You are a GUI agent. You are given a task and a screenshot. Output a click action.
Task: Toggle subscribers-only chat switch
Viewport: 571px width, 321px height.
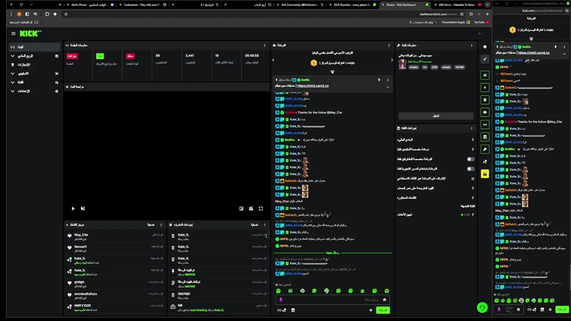click(471, 159)
